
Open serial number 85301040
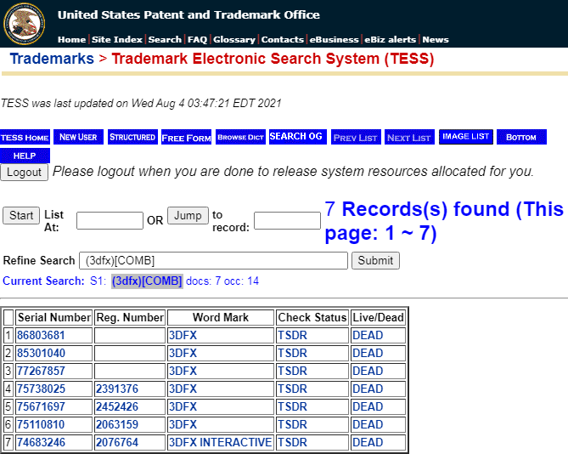pyautogui.click(x=41, y=353)
